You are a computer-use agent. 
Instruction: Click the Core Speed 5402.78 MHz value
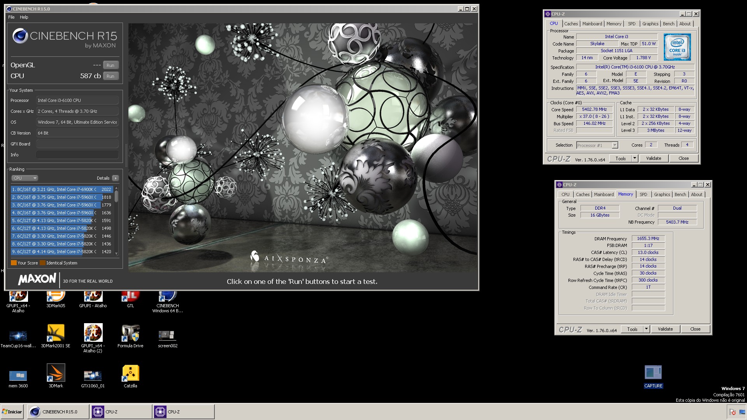tap(594, 110)
